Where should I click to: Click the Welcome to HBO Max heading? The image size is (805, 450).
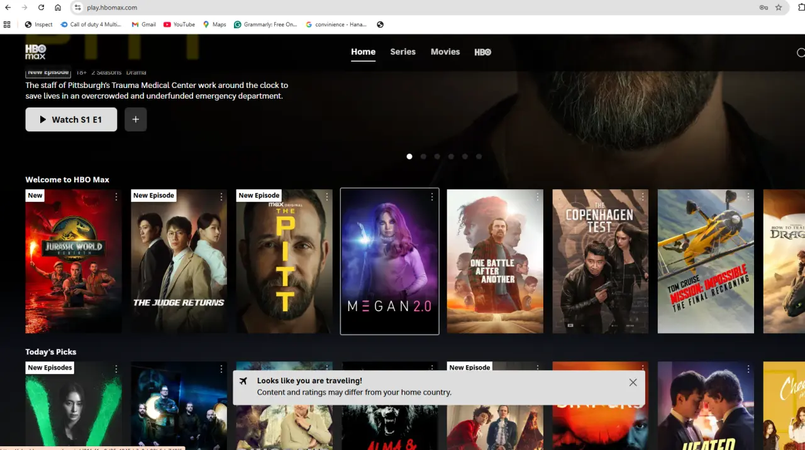pyautogui.click(x=67, y=180)
